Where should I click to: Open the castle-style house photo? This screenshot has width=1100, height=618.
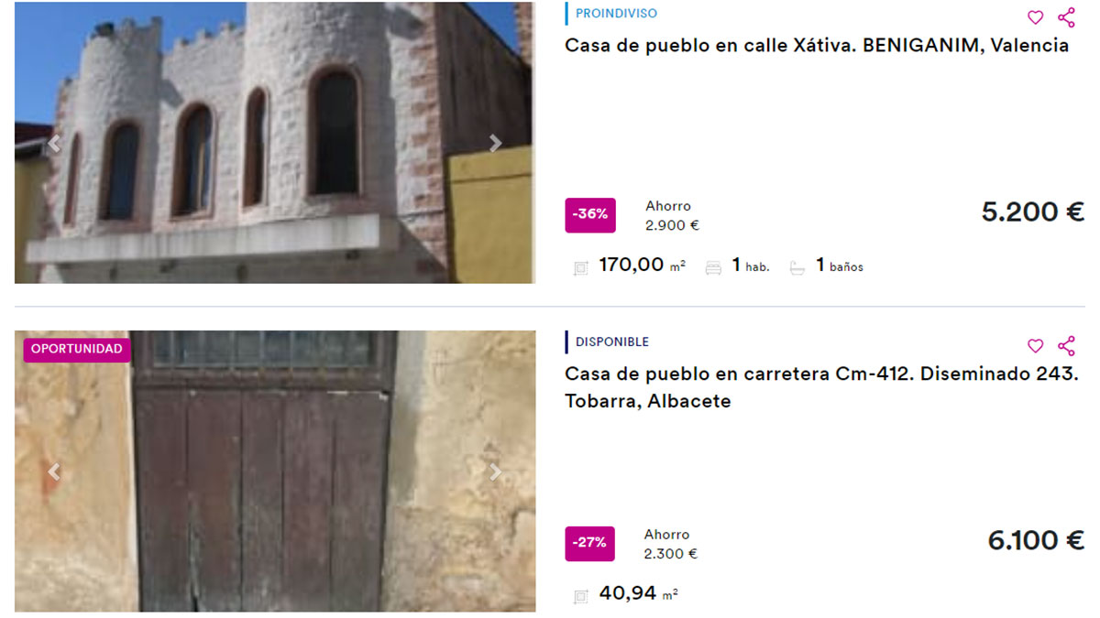274,143
